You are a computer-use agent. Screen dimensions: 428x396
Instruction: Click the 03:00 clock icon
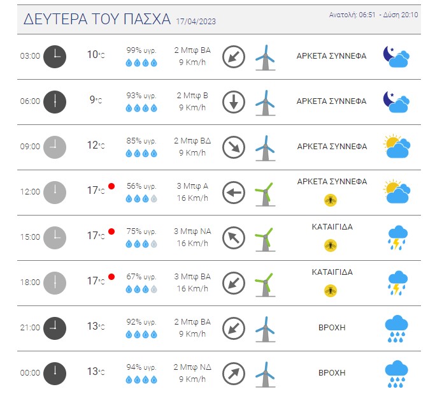point(55,57)
